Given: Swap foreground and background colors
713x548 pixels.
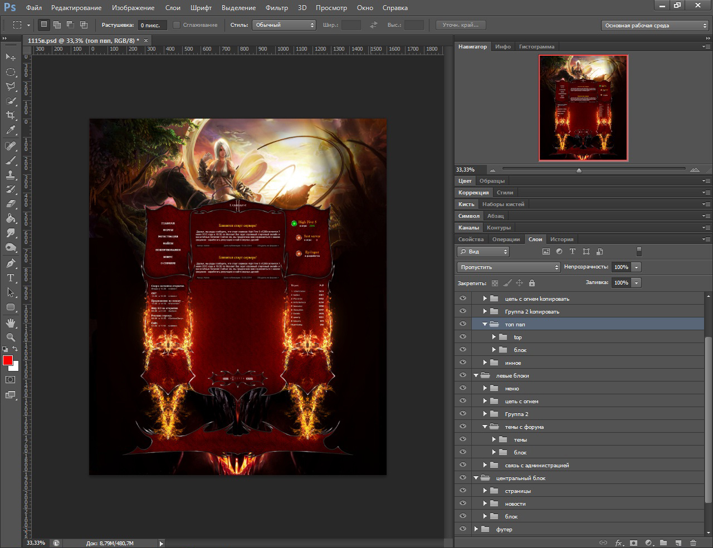Looking at the screenshot, I should pyautogui.click(x=16, y=349).
